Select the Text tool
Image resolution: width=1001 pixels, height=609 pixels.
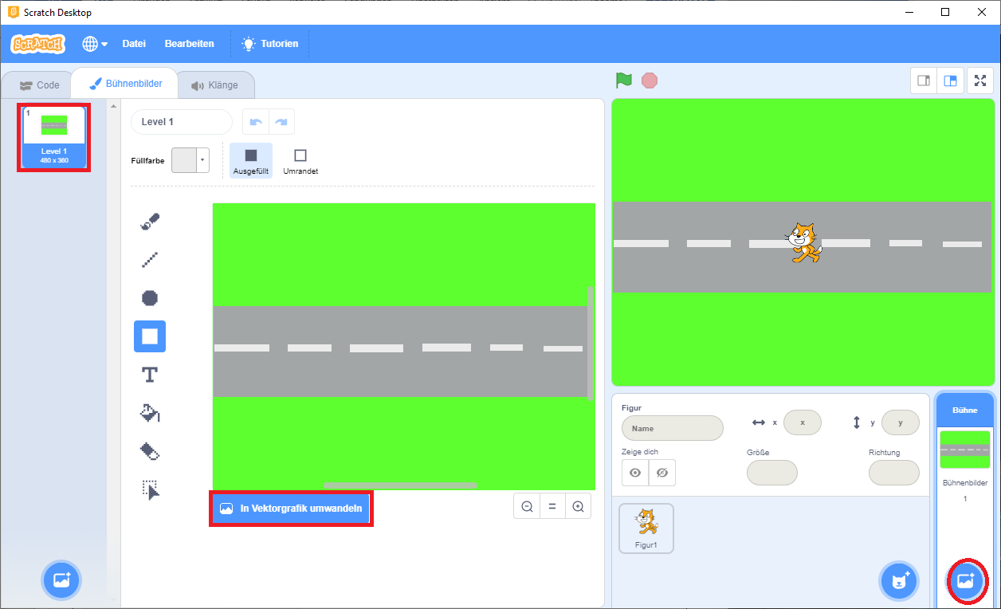pyautogui.click(x=150, y=375)
